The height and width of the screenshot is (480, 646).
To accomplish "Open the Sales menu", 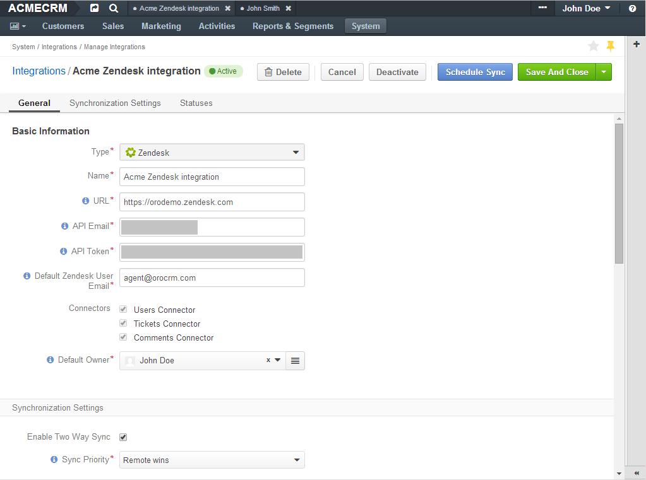I will pos(113,26).
